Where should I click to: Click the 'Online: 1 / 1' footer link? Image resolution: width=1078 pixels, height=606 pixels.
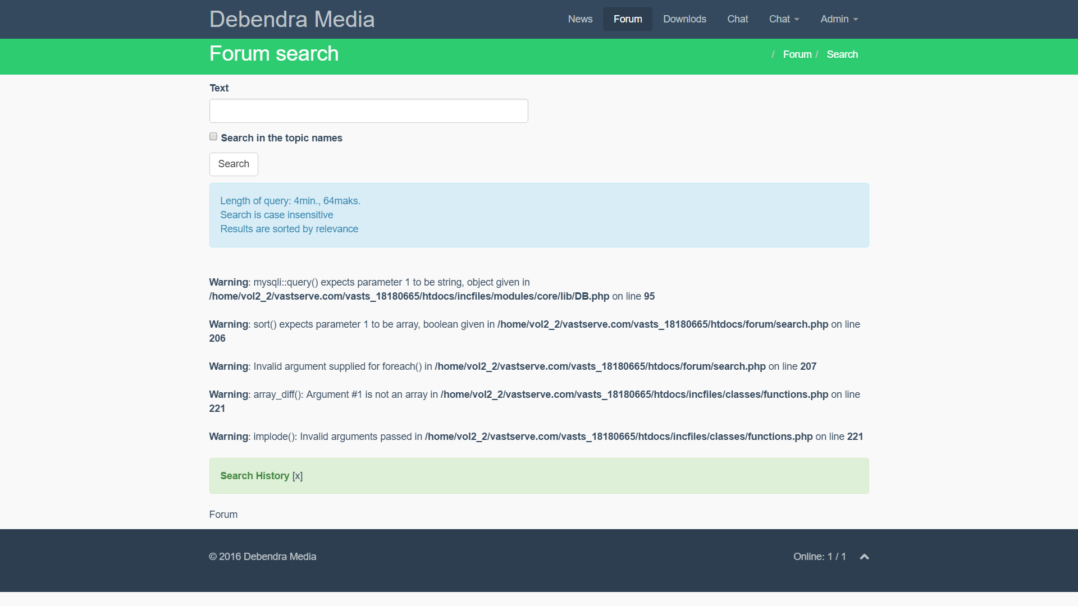click(x=819, y=557)
